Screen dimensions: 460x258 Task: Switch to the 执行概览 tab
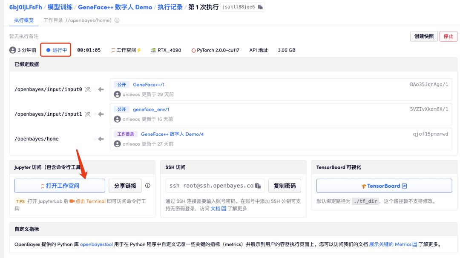pos(24,20)
